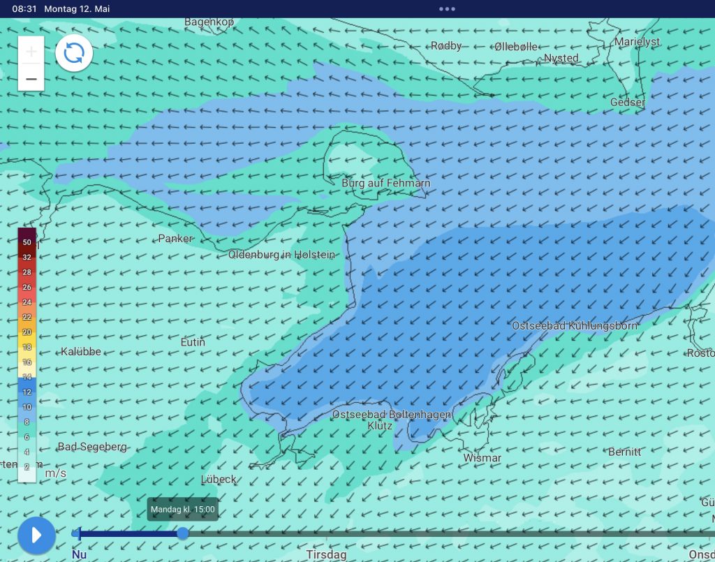Click the 12 m/s blue legend swatch
Screen dimensions: 715x562
[x=27, y=392]
